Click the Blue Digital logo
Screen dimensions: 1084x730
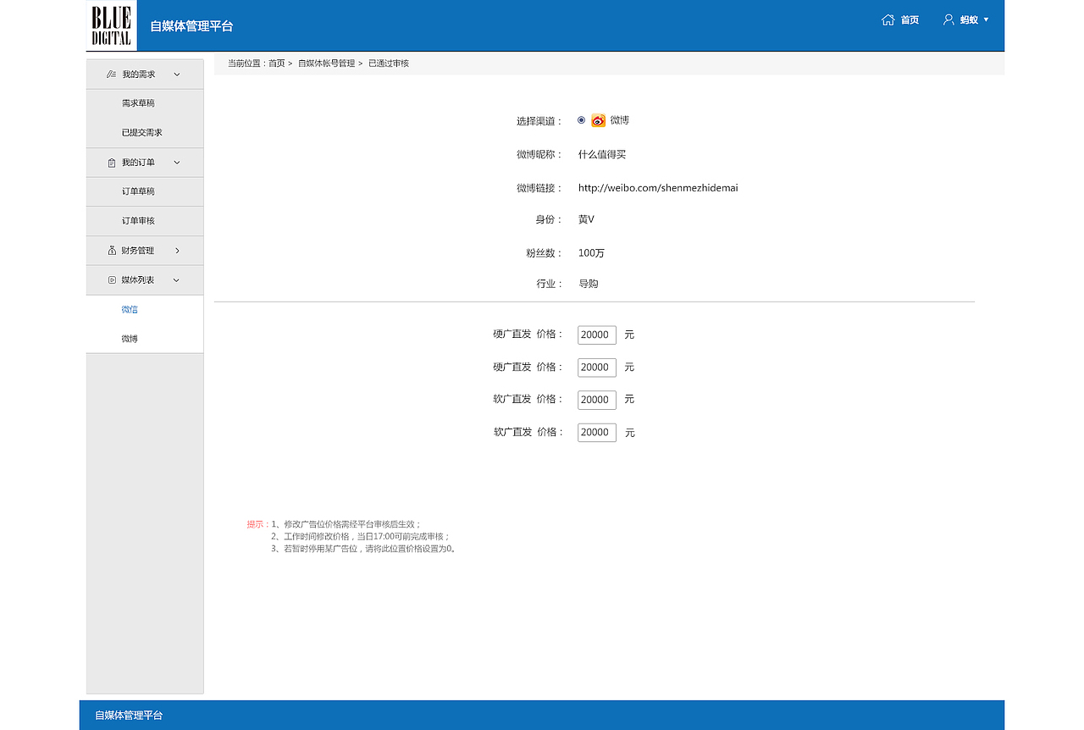[x=111, y=26]
